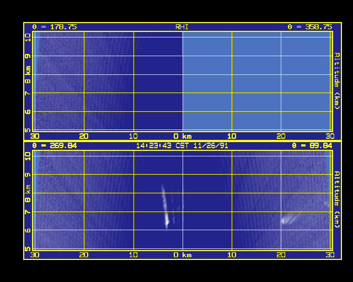Viewport: 353px width, 282px height.
Task: Click the solid light-blue half of the RHI panel
Action: [256, 81]
